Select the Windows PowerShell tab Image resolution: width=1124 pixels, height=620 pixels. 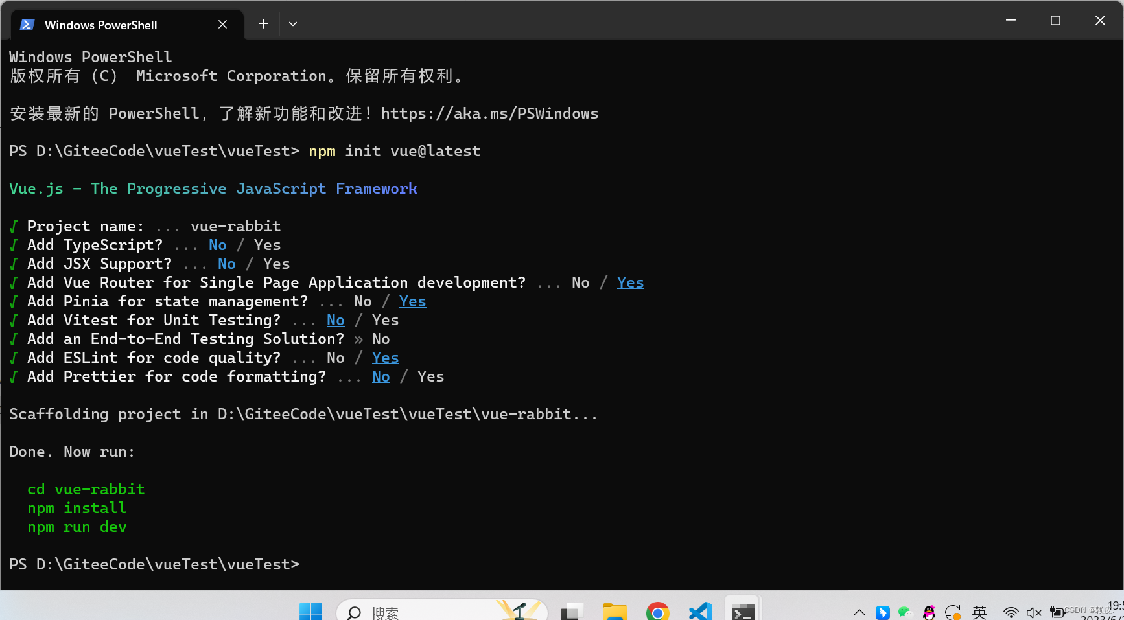pyautogui.click(x=128, y=25)
